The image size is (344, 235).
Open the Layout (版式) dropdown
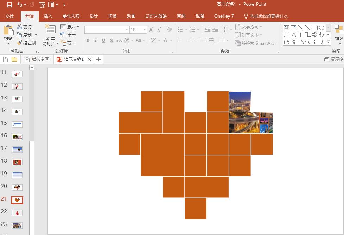tap(70, 27)
